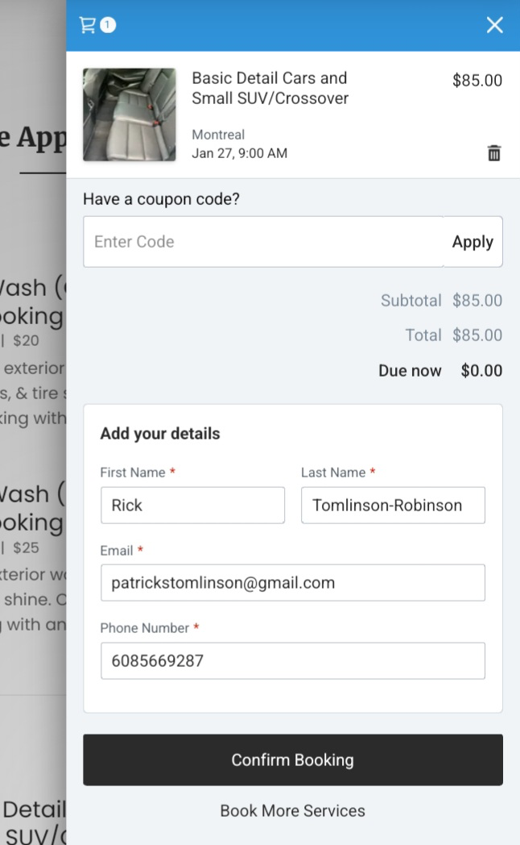Click the Jan 27, 9:00 AM appointment time
The height and width of the screenshot is (845, 520).
click(x=239, y=153)
